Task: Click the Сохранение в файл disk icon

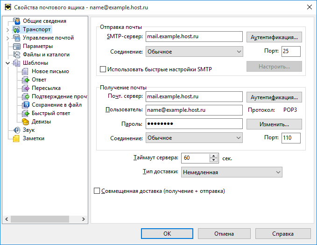Action: click(26, 105)
